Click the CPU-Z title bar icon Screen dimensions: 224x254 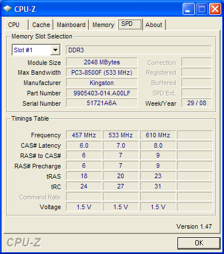tap(7, 9)
